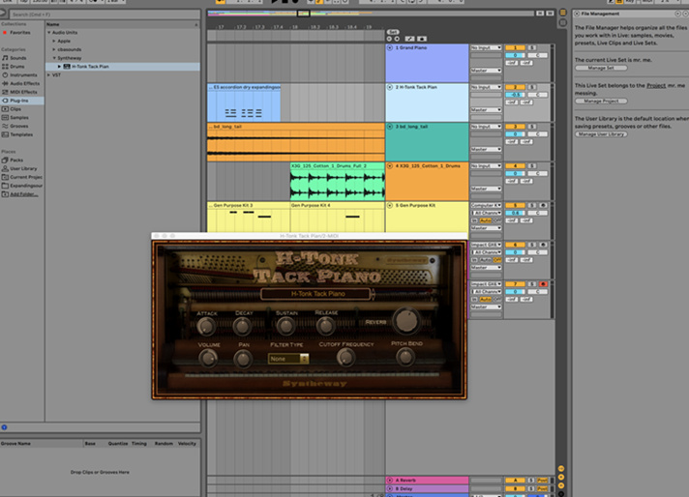Viewport: 689px width, 497px height.
Task: Open the Samples browser category
Action: (x=19, y=118)
